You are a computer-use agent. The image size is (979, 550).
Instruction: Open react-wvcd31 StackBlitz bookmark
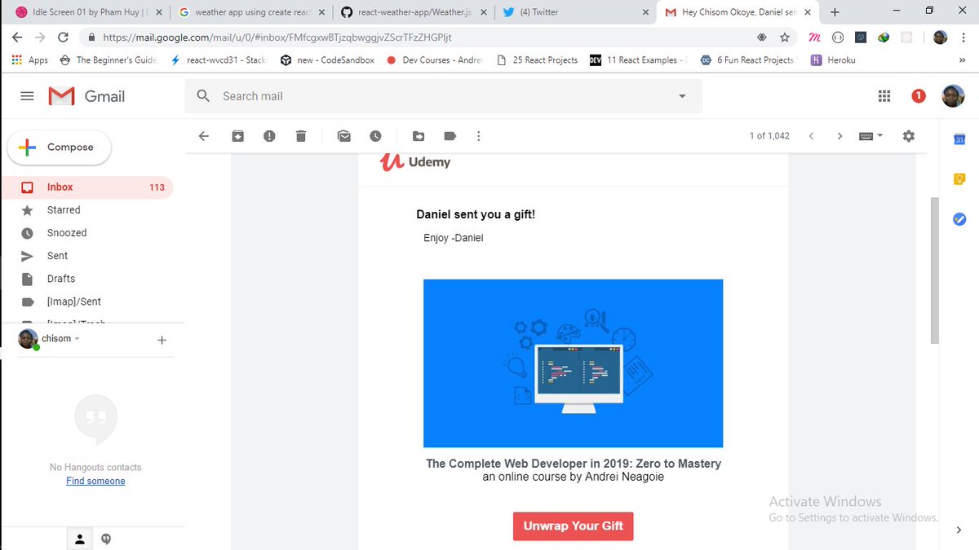[x=219, y=59]
